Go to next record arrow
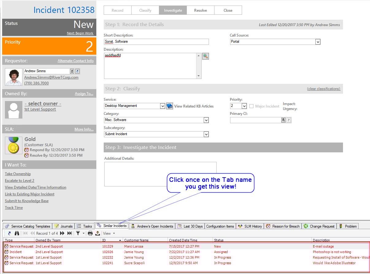This screenshot has height=274, width=370. pos(62,233)
